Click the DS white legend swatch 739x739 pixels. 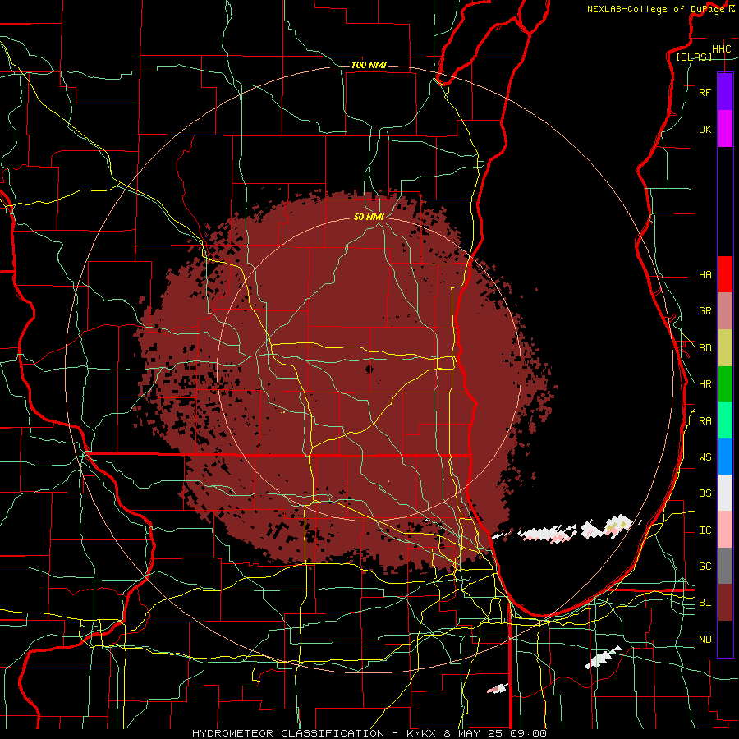(x=725, y=493)
